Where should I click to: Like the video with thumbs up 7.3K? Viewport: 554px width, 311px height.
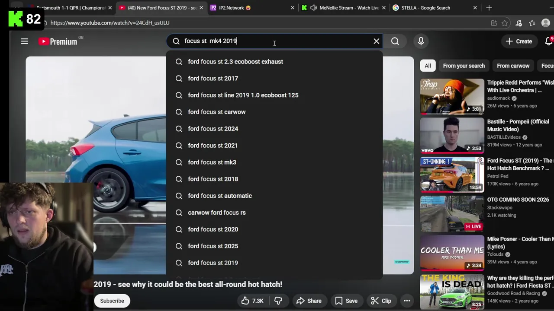[x=253, y=301]
